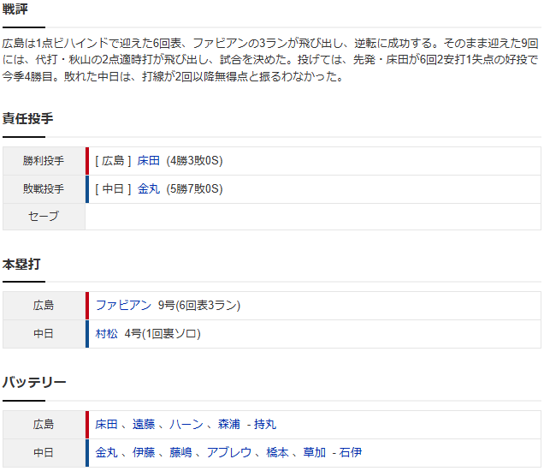The image size is (544, 471).
Task: Click 床田 in the 広島 battery row
Action: (106, 424)
